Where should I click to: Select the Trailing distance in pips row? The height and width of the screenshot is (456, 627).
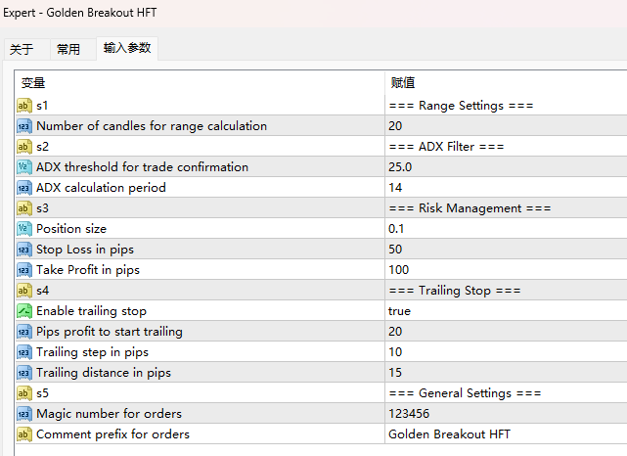[x=321, y=373]
